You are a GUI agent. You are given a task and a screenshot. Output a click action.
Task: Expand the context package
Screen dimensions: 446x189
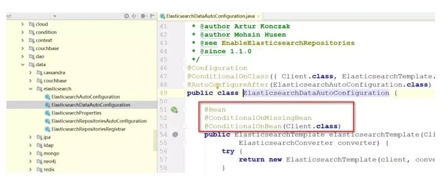pos(23,41)
